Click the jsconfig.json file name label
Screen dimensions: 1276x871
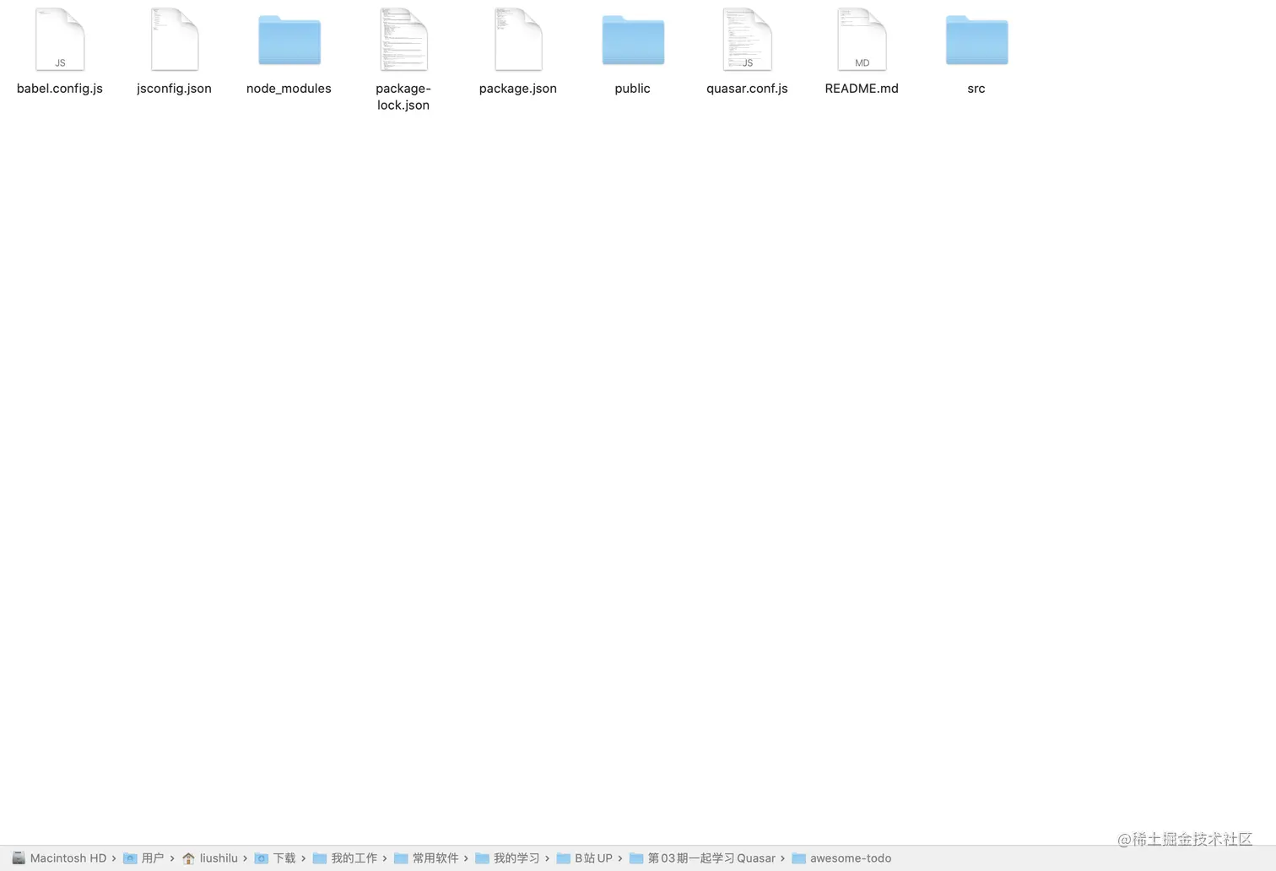[175, 89]
